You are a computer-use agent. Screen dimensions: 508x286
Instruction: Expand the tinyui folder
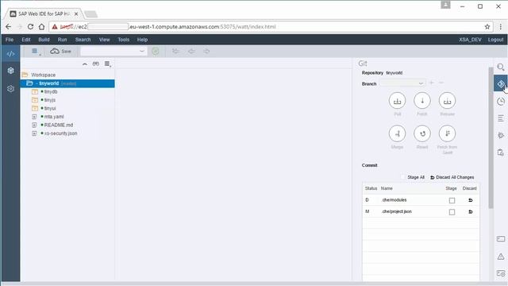point(35,108)
